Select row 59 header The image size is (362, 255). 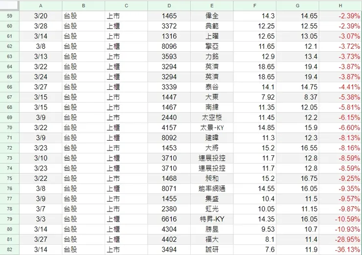click(9, 16)
